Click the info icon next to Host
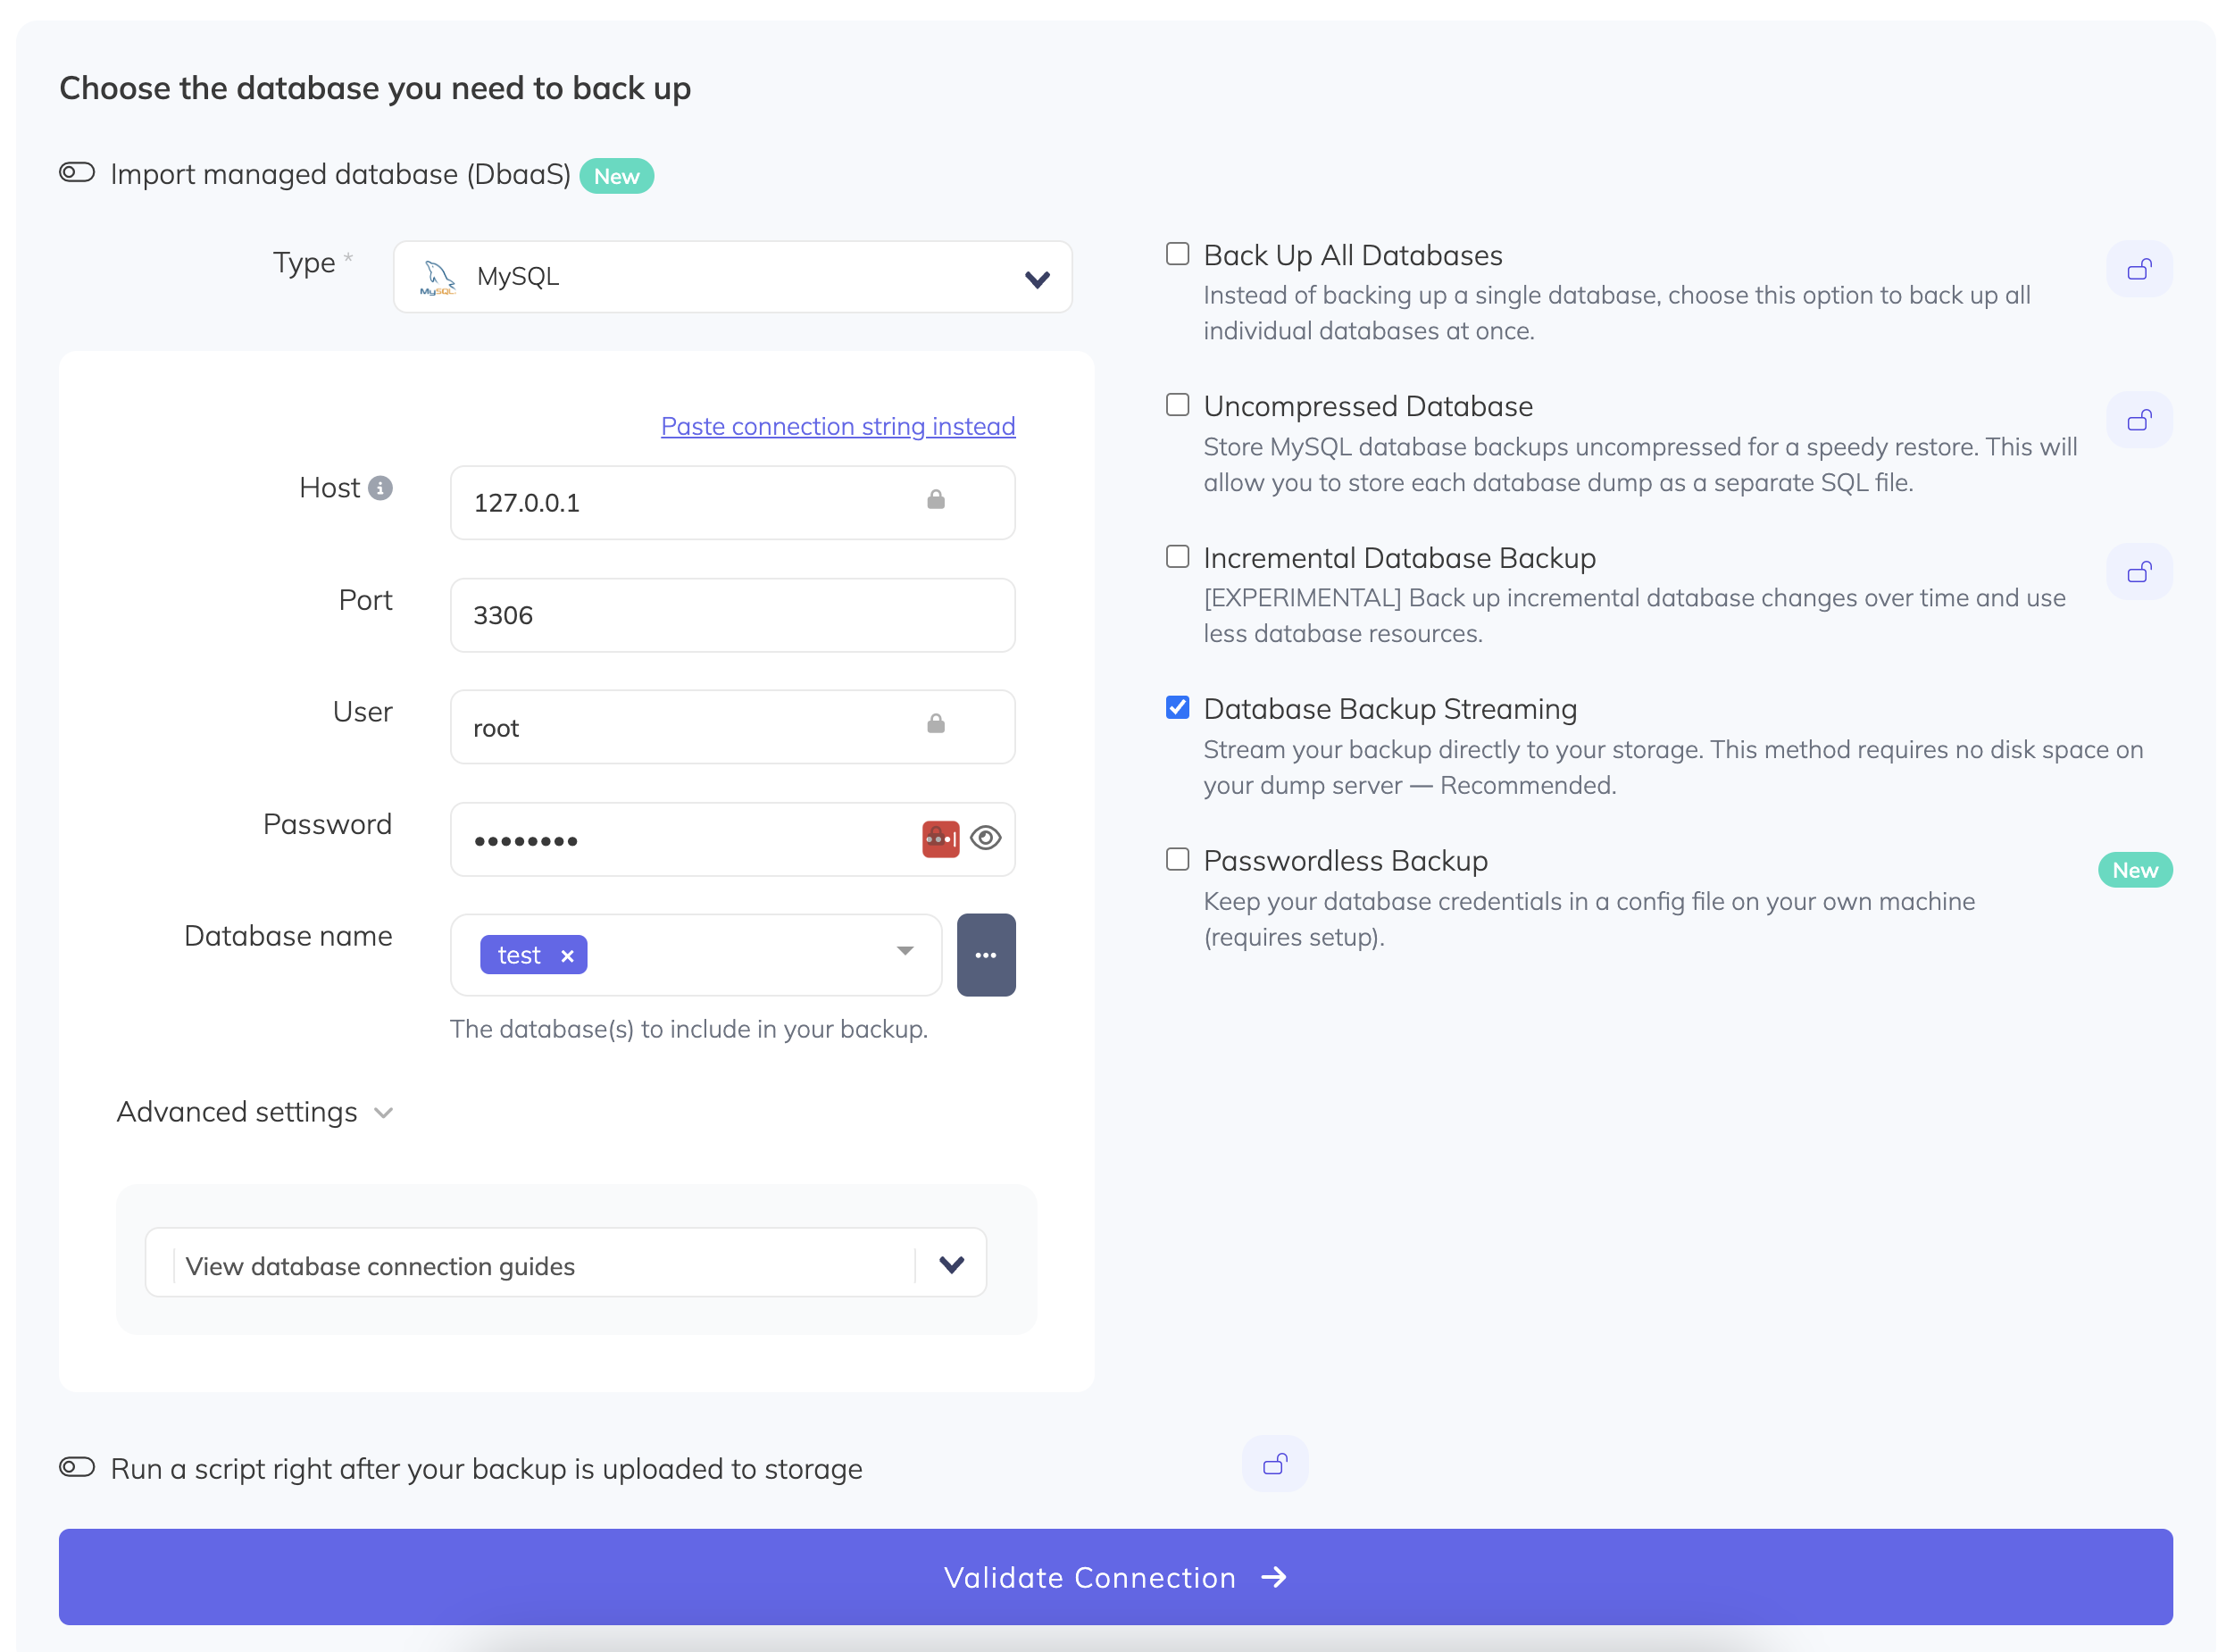Viewport: 2218px width, 1652px height. tap(380, 488)
